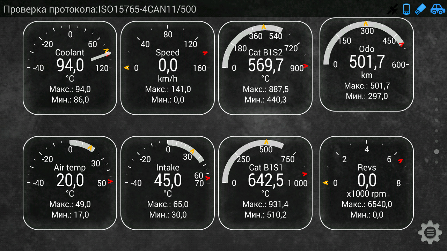Open the Odo distance gauge
Viewport: 447px width, 251px height.
tap(367, 64)
